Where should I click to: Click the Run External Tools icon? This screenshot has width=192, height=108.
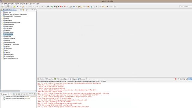[x=56, y=7]
